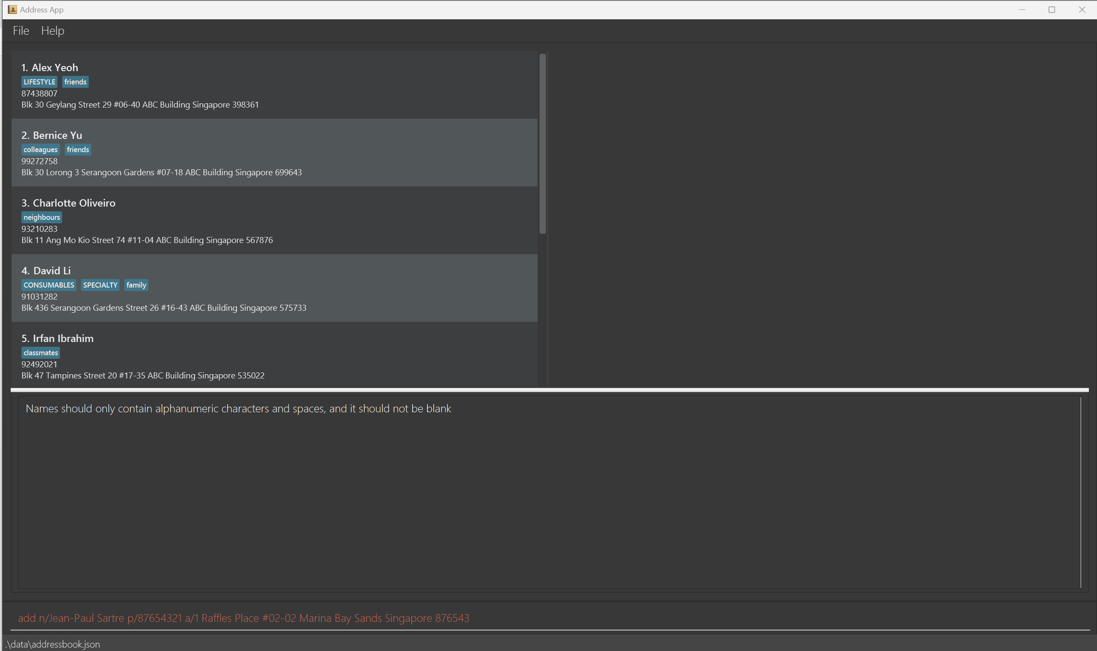Select the Alex Yeoh contact card
1097x651 pixels.
[x=274, y=86]
